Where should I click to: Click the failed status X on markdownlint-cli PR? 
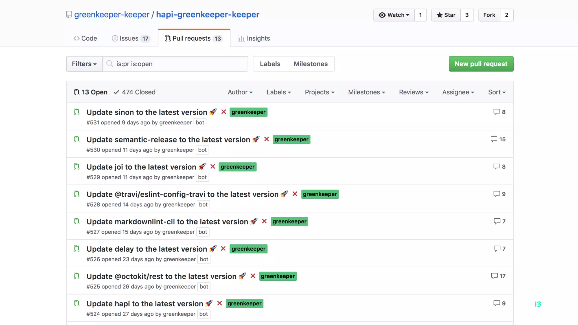pos(264,221)
